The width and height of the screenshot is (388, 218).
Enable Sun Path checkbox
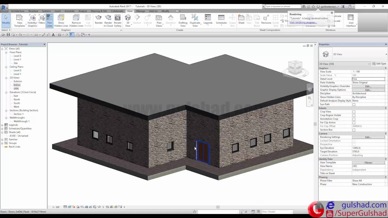point(354,104)
